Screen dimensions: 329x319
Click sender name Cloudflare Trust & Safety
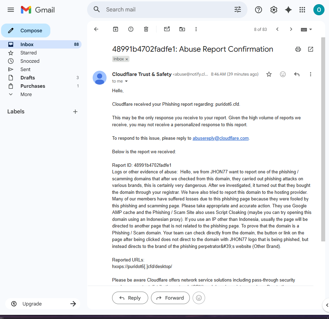coord(142,74)
